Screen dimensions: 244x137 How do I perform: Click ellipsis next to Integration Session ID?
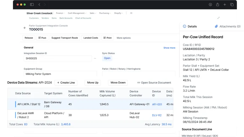point(95,58)
